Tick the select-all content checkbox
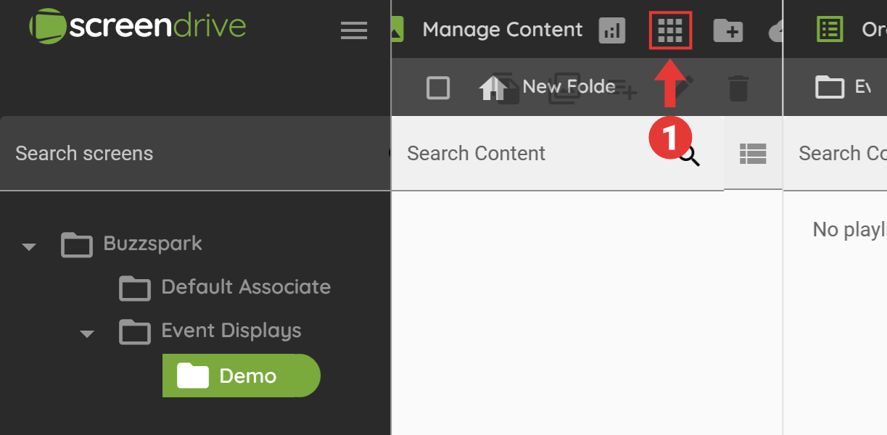 pyautogui.click(x=438, y=88)
